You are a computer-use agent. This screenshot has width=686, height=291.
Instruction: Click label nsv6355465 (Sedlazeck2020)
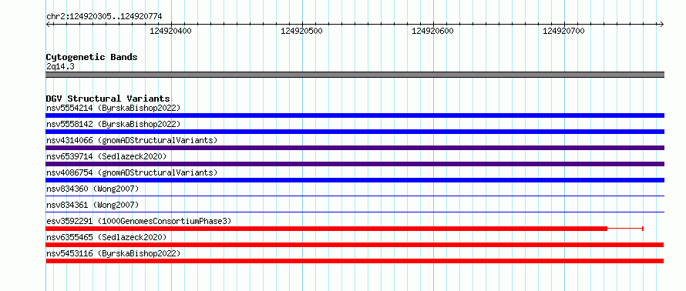click(x=106, y=237)
